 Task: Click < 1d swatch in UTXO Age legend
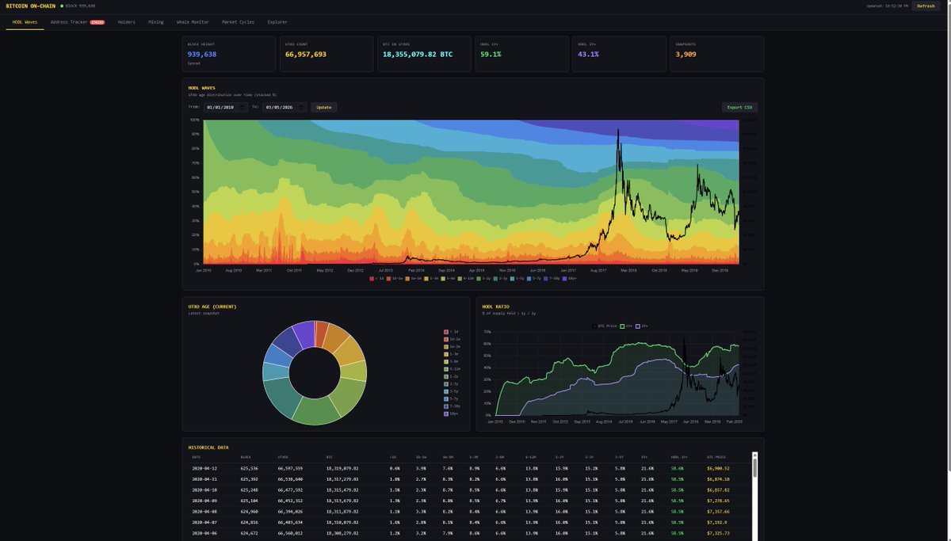[446, 331]
